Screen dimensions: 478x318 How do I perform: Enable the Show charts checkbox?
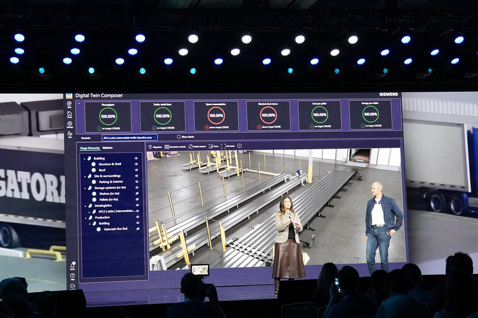coord(179,137)
